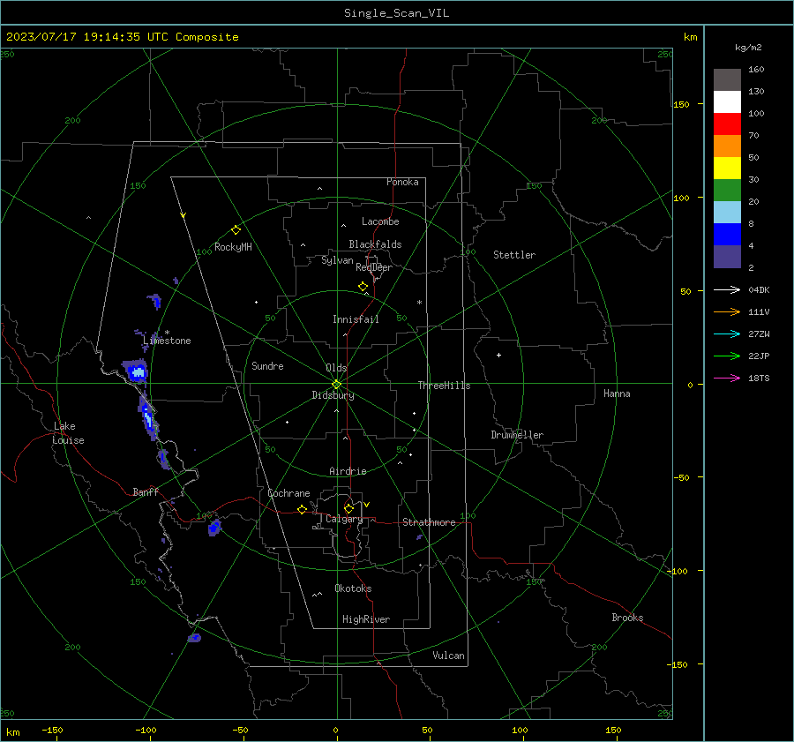The image size is (794, 742).
Task: Click the magenta 18TS arrow icon
Action: click(x=727, y=378)
